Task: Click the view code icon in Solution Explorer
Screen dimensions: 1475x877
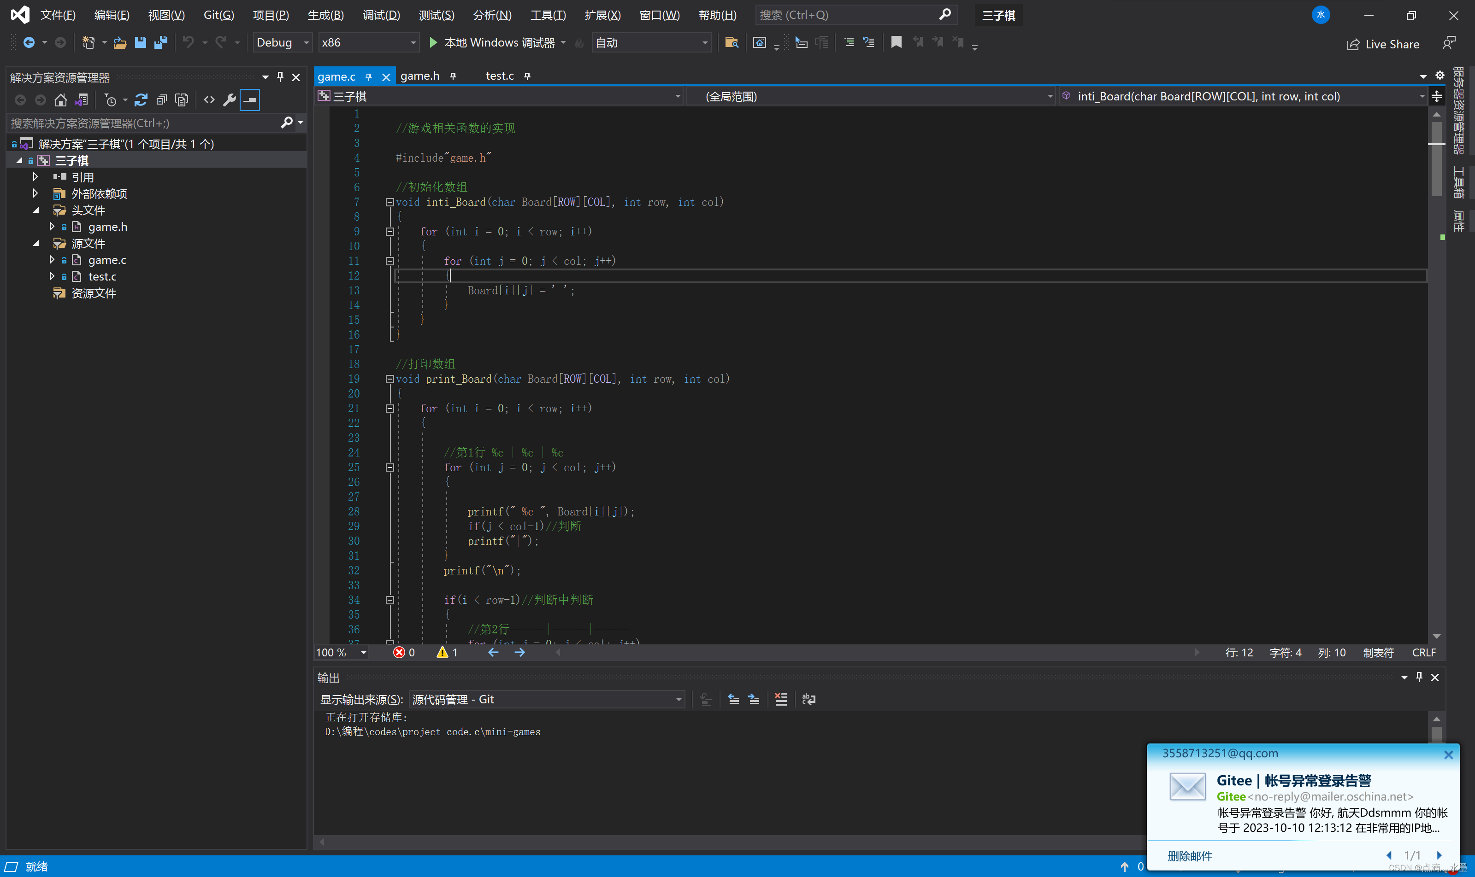Action: [x=209, y=100]
